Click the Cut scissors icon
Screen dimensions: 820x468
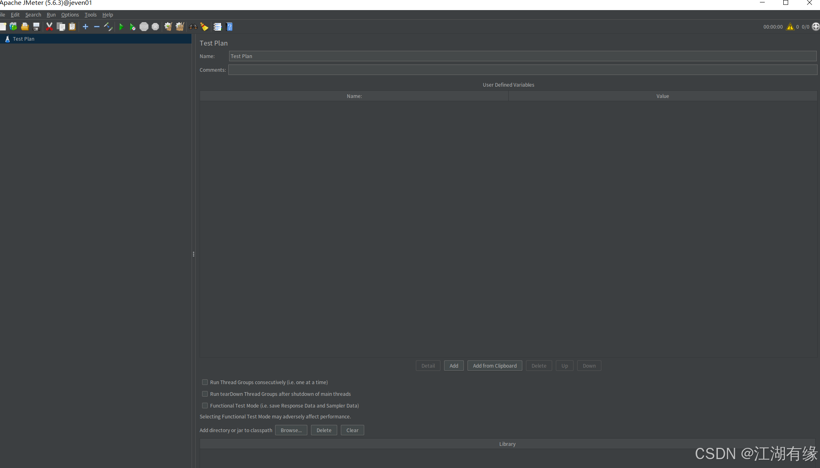pyautogui.click(x=49, y=27)
